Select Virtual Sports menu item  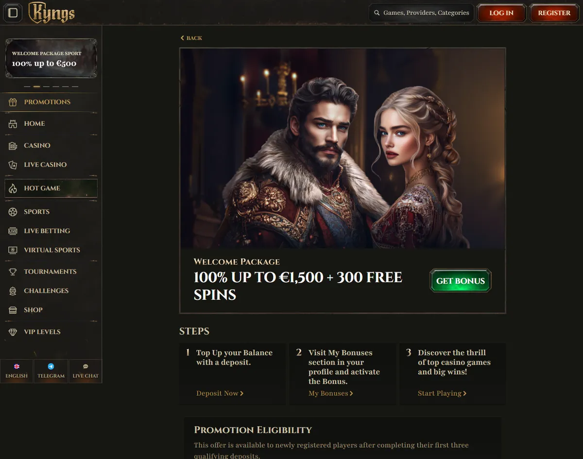coord(51,250)
